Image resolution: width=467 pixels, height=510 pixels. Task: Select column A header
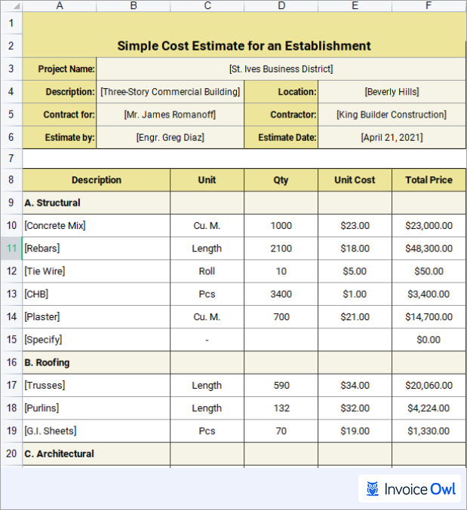pyautogui.click(x=60, y=5)
